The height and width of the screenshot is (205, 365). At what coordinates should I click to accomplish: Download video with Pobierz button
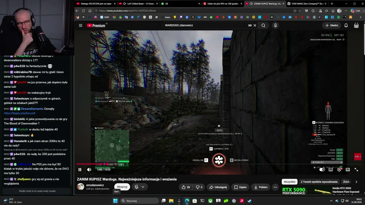pyautogui.click(x=261, y=187)
